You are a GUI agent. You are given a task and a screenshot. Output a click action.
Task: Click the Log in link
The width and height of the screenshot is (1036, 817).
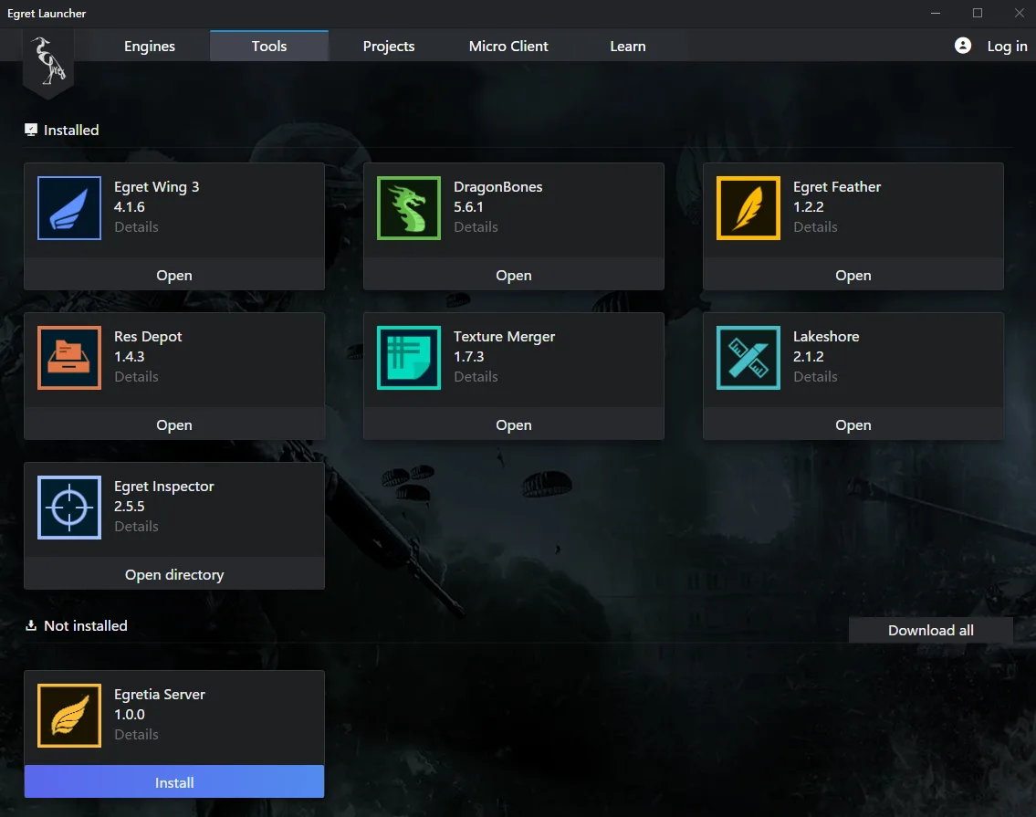point(1007,47)
